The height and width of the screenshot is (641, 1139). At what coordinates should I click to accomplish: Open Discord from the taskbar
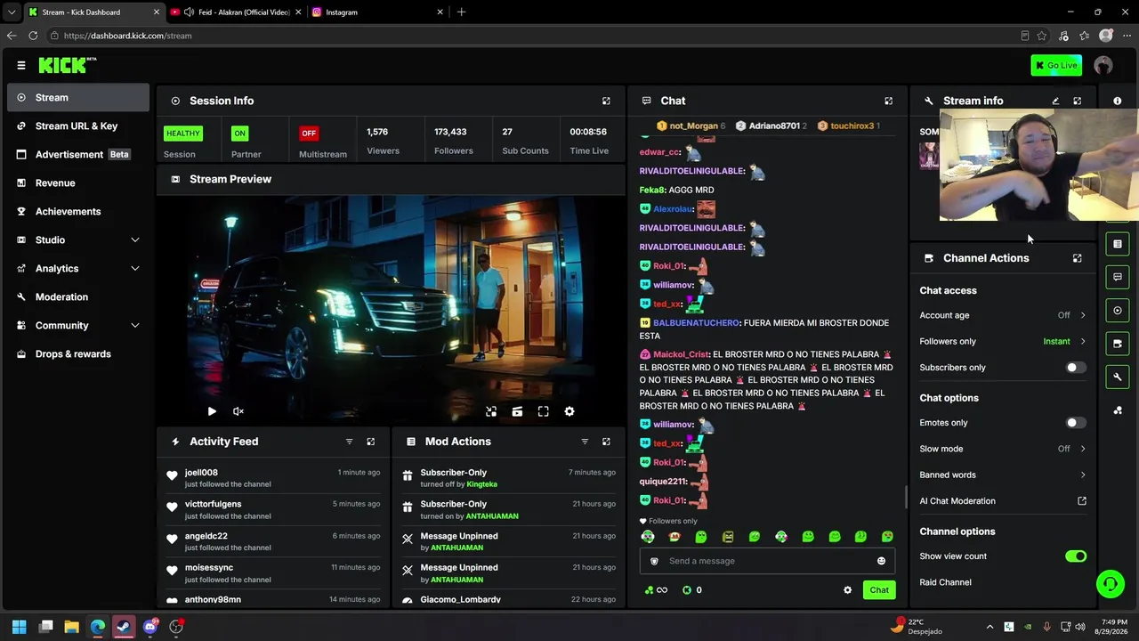150,627
